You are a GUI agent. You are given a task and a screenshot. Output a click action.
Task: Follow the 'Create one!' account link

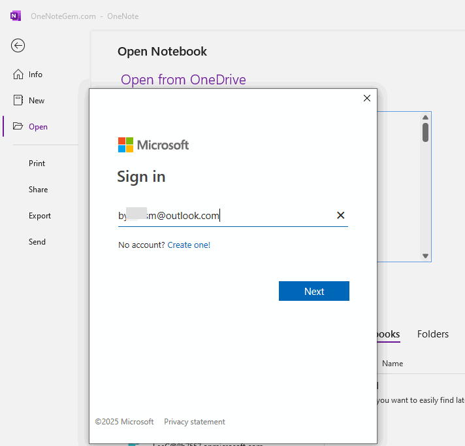click(x=189, y=245)
